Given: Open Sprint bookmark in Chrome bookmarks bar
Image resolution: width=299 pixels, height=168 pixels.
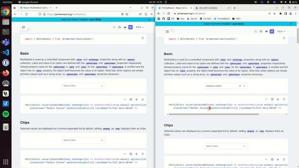Looking at the screenshot, I should [192, 19].
